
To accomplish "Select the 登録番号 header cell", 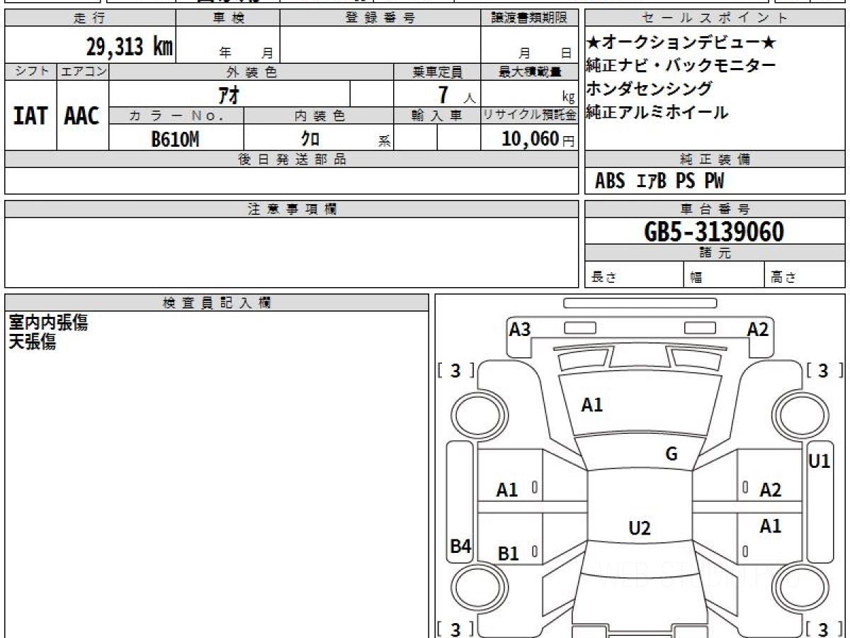I will 380,18.
